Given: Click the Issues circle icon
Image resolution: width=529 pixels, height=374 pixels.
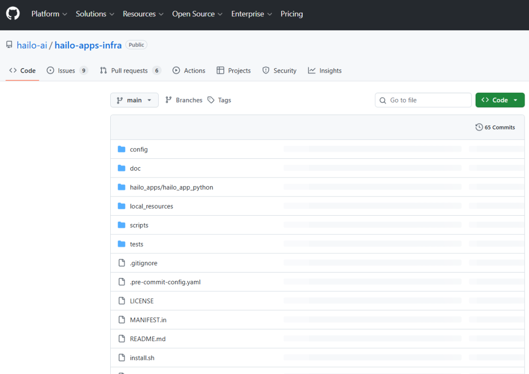Looking at the screenshot, I should pos(50,70).
